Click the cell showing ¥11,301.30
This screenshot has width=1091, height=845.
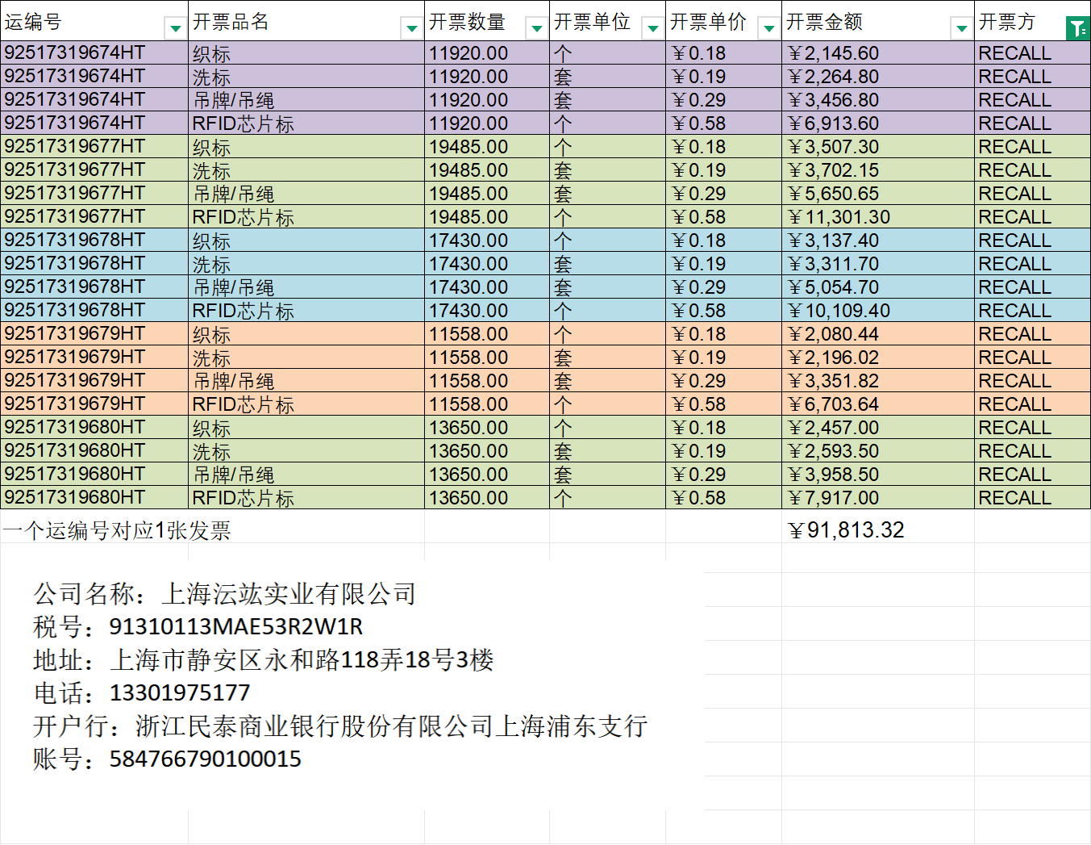point(839,217)
